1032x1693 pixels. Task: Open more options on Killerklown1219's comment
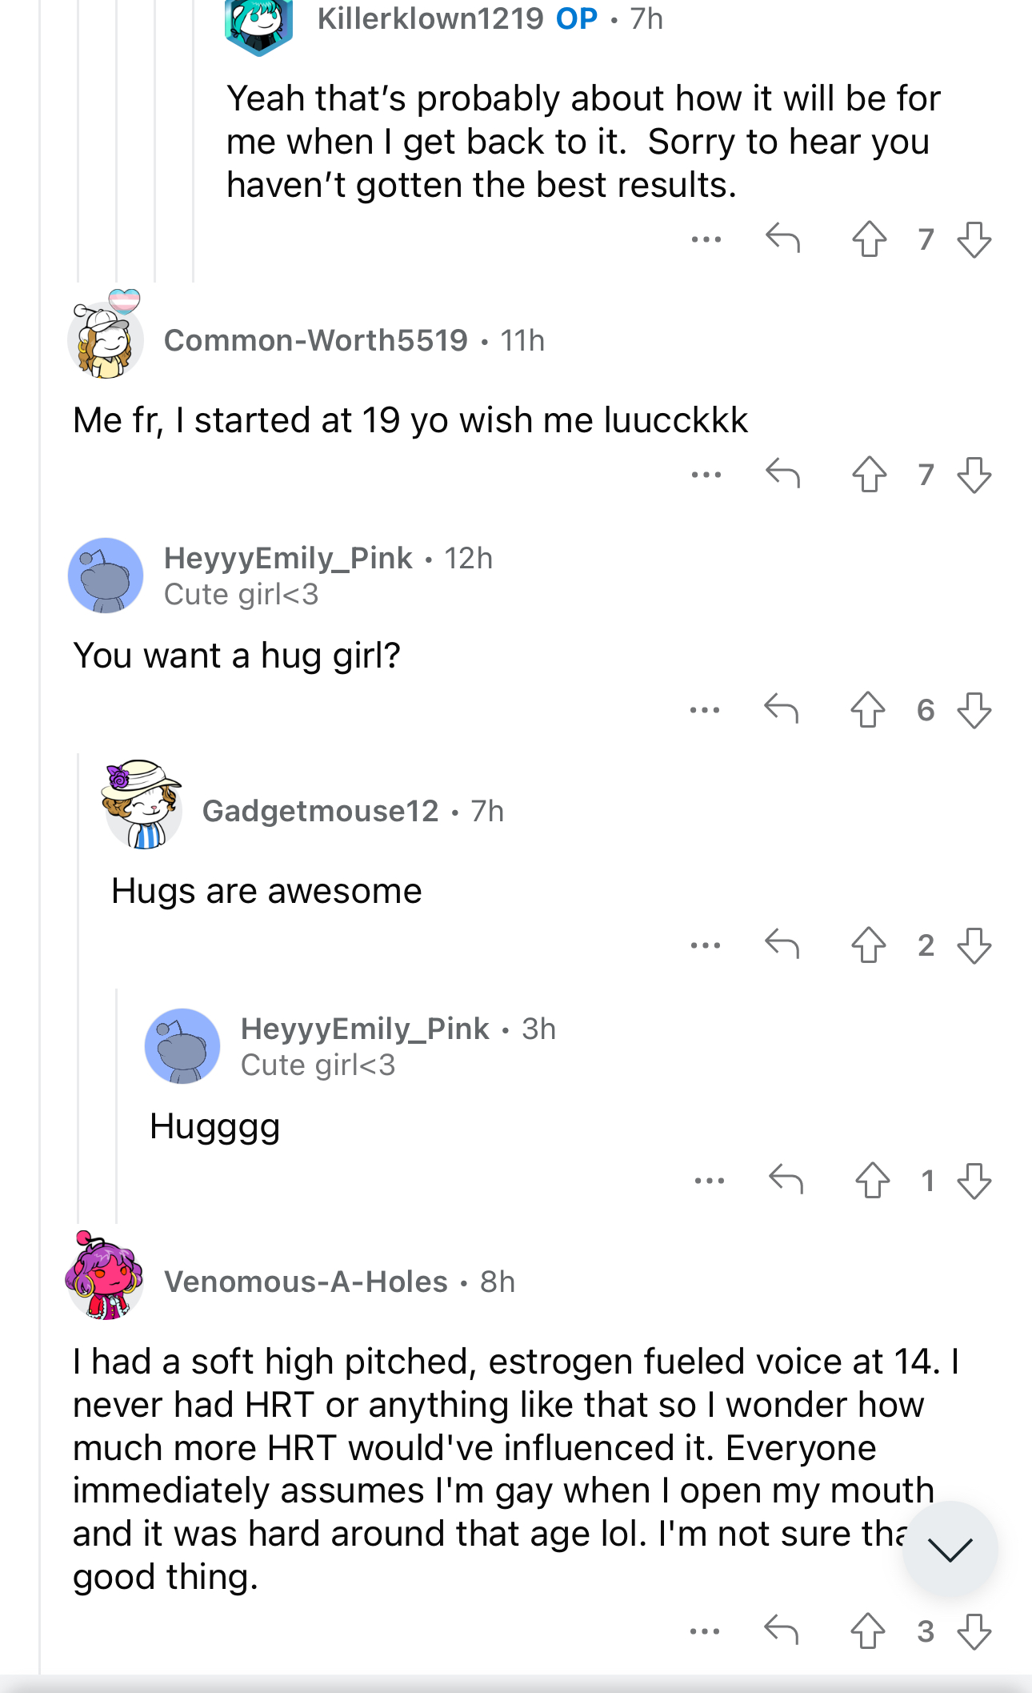click(x=706, y=239)
